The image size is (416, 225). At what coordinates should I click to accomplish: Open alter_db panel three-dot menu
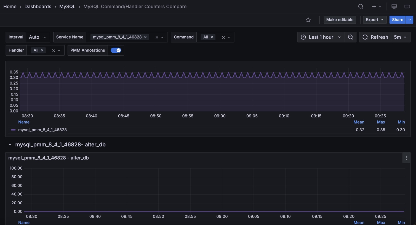(406, 158)
